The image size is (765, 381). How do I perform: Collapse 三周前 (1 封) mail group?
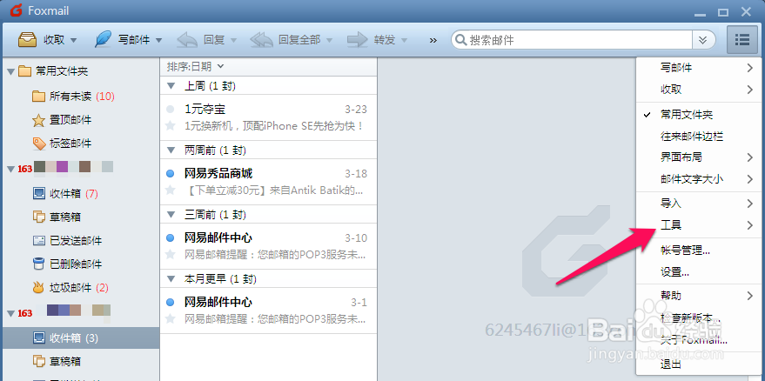[x=171, y=214]
